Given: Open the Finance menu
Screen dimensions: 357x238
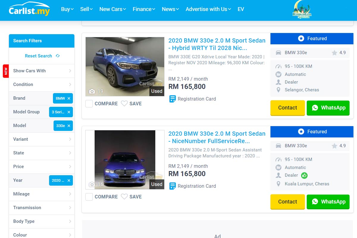Looking at the screenshot, I should tap(144, 9).
